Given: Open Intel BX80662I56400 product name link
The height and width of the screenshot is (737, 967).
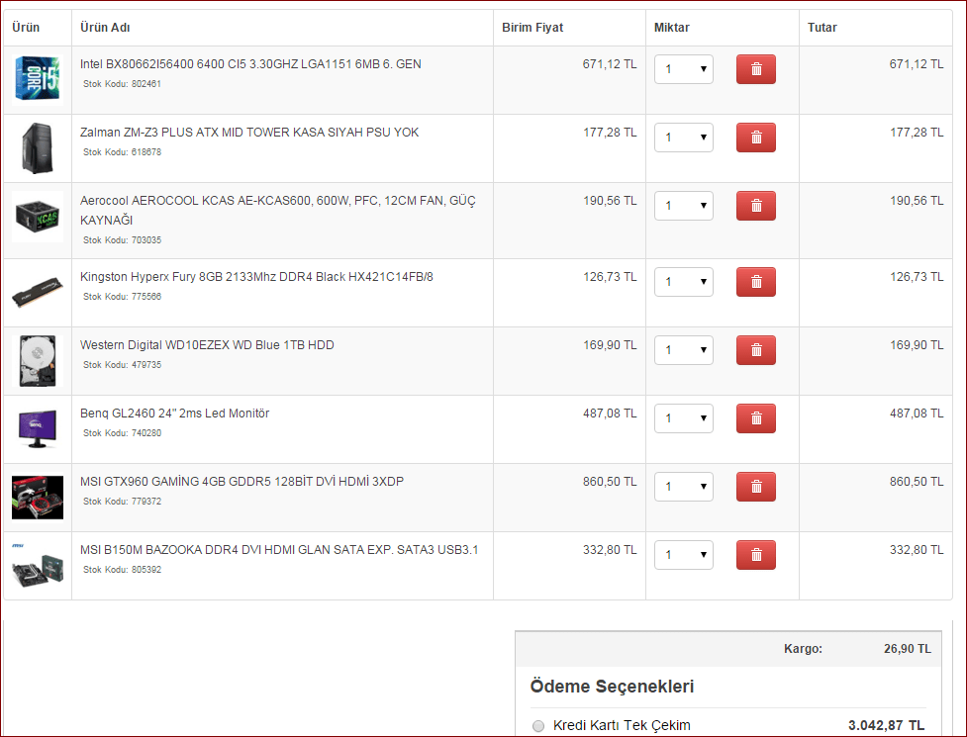Looking at the screenshot, I should click(250, 64).
